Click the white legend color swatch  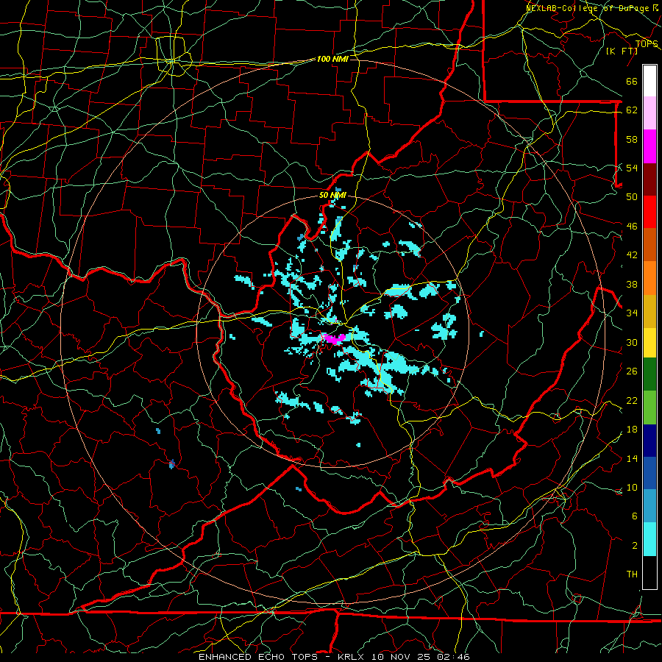point(649,81)
